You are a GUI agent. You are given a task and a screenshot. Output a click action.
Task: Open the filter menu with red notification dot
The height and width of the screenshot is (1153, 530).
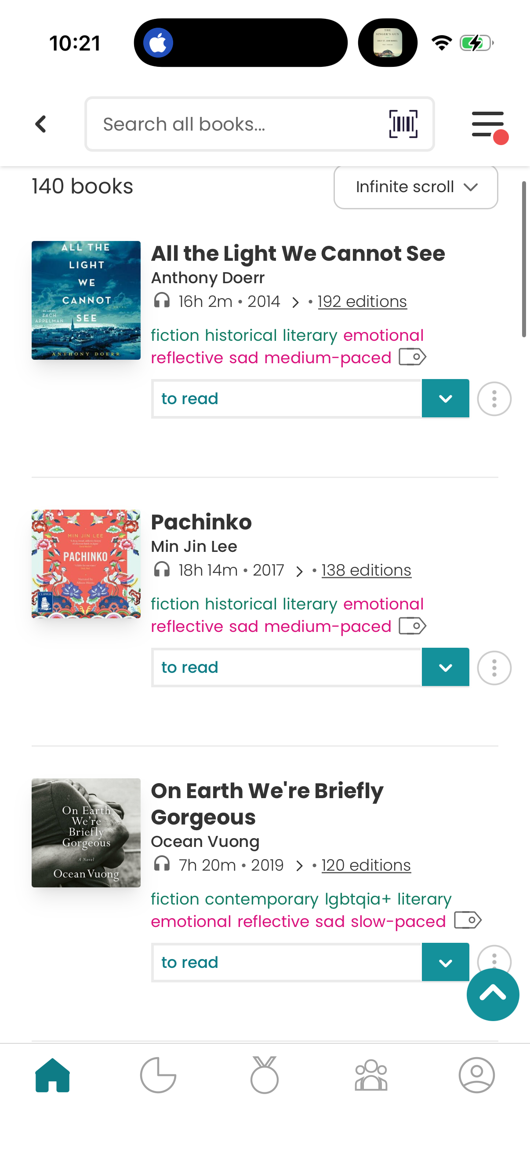point(487,124)
